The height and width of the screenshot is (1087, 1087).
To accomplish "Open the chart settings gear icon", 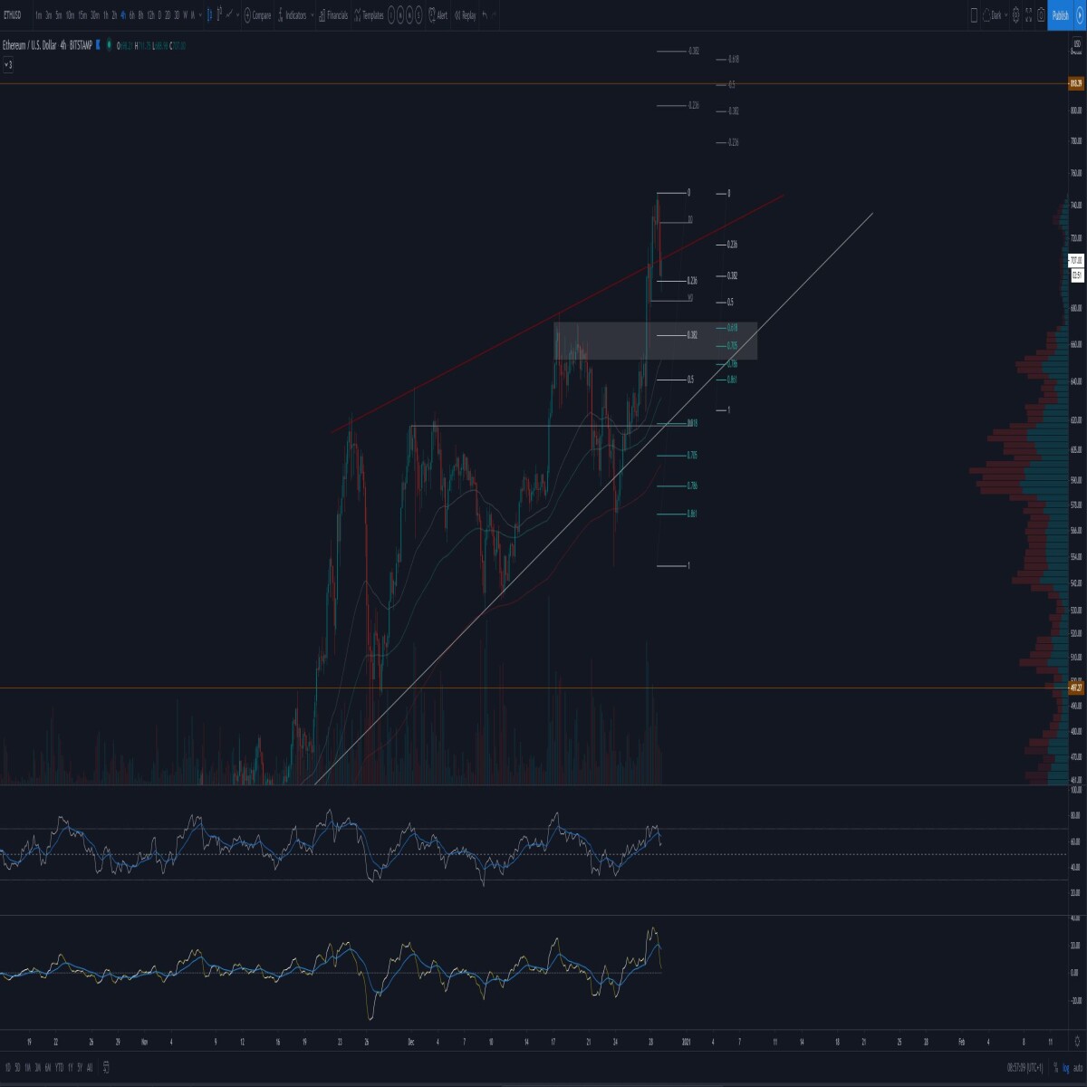I will coord(1015,14).
